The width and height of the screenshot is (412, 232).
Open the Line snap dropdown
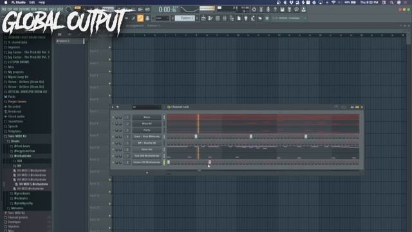pos(162,18)
